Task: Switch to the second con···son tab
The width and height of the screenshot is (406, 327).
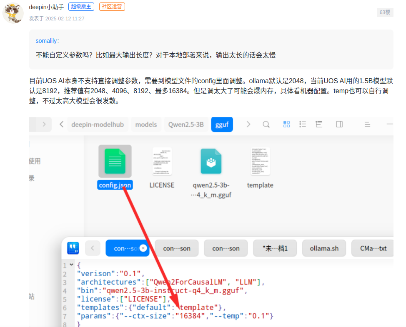Action: [177, 248]
